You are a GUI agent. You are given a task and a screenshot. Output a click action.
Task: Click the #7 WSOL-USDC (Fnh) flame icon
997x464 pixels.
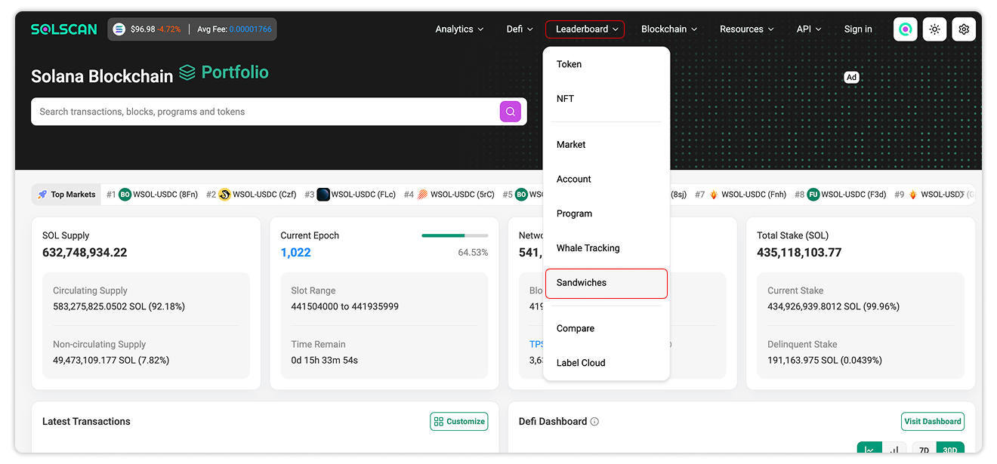[714, 195]
